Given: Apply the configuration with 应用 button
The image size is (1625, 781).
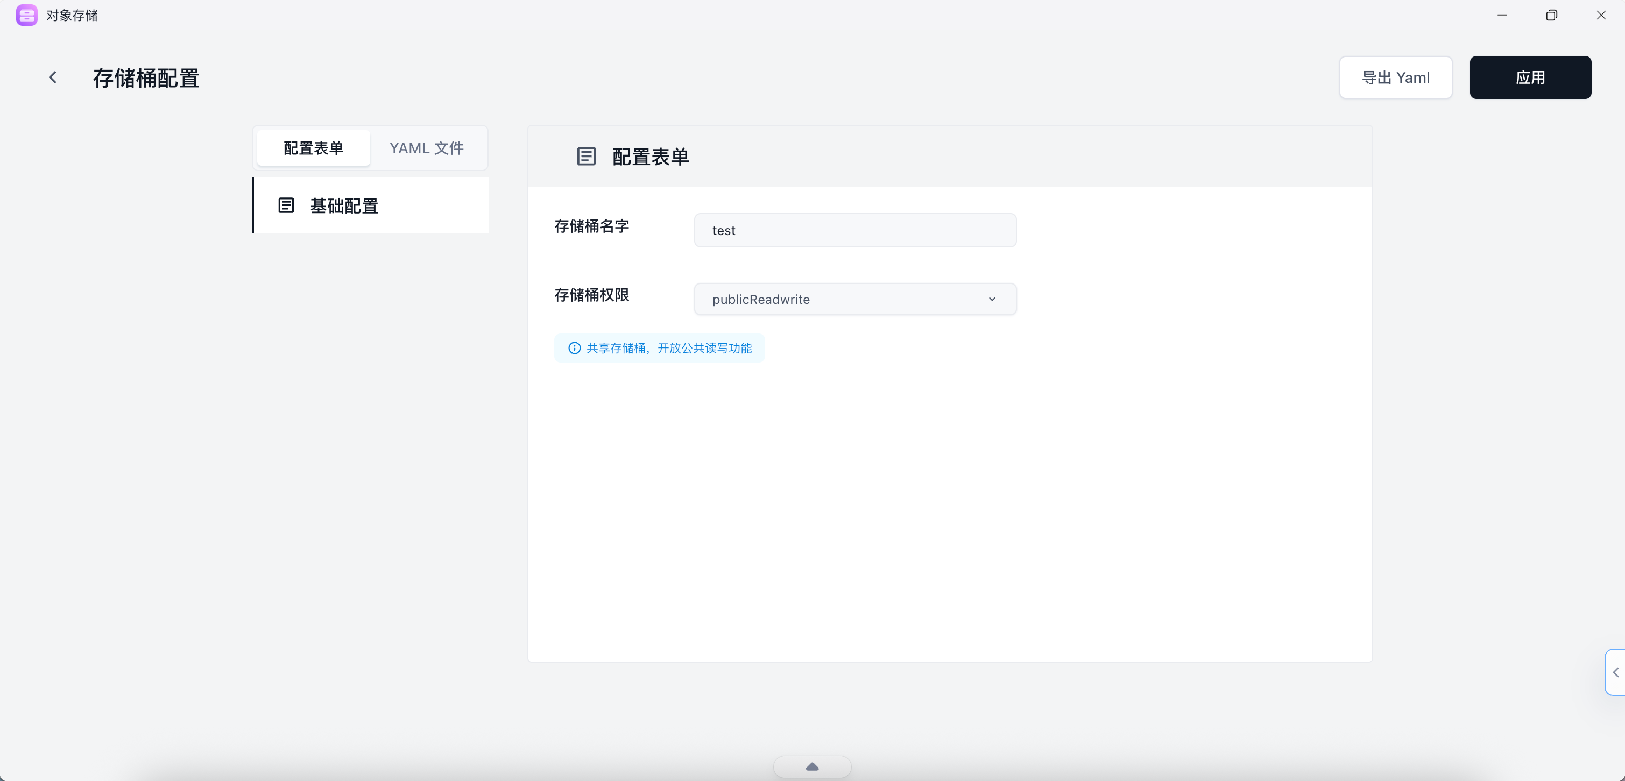Looking at the screenshot, I should [x=1531, y=77].
